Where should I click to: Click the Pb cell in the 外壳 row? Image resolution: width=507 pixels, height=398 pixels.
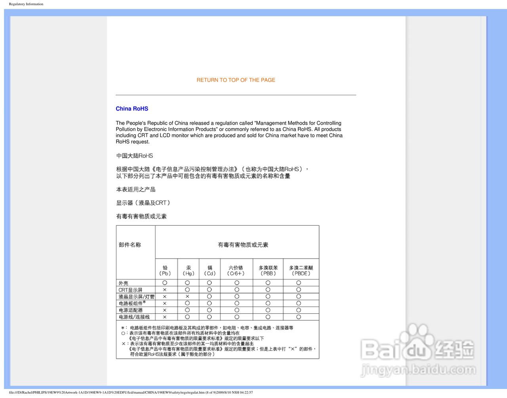[165, 283]
